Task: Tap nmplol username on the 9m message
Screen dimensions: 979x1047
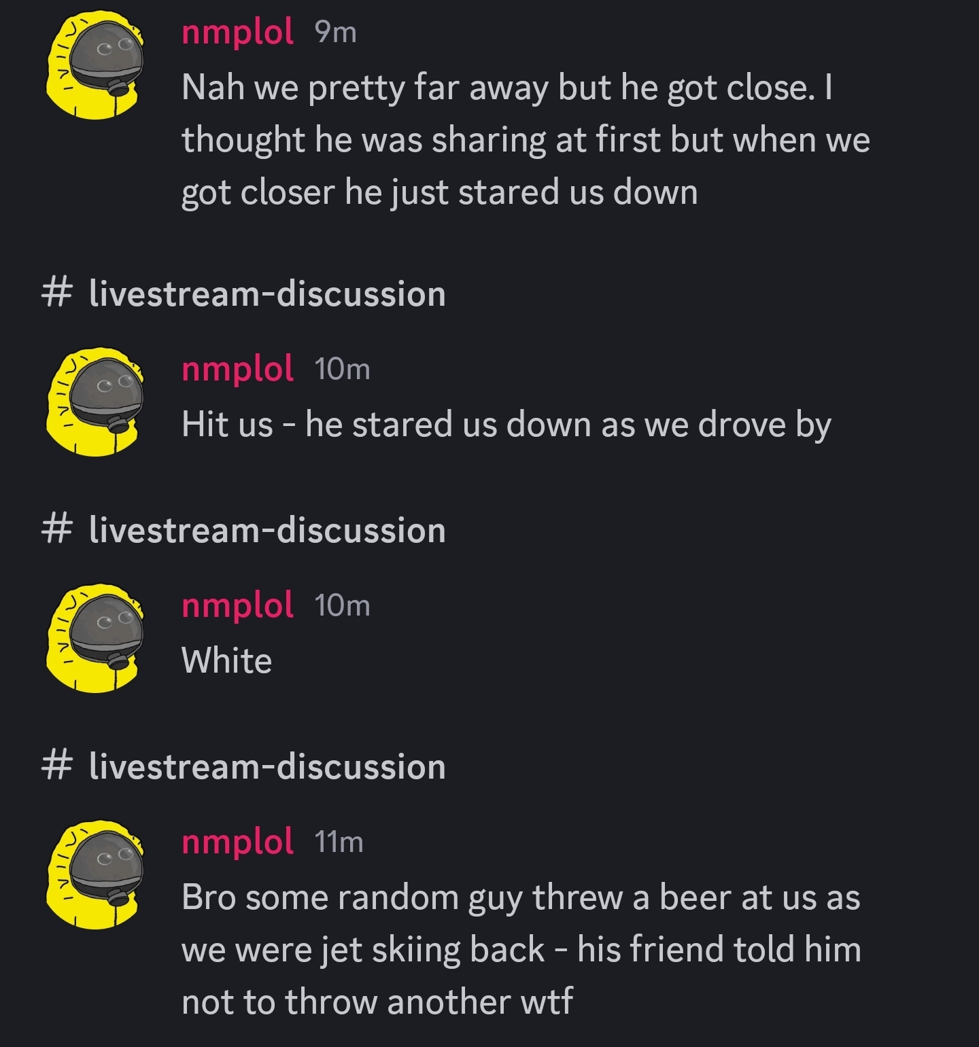Action: click(x=237, y=33)
